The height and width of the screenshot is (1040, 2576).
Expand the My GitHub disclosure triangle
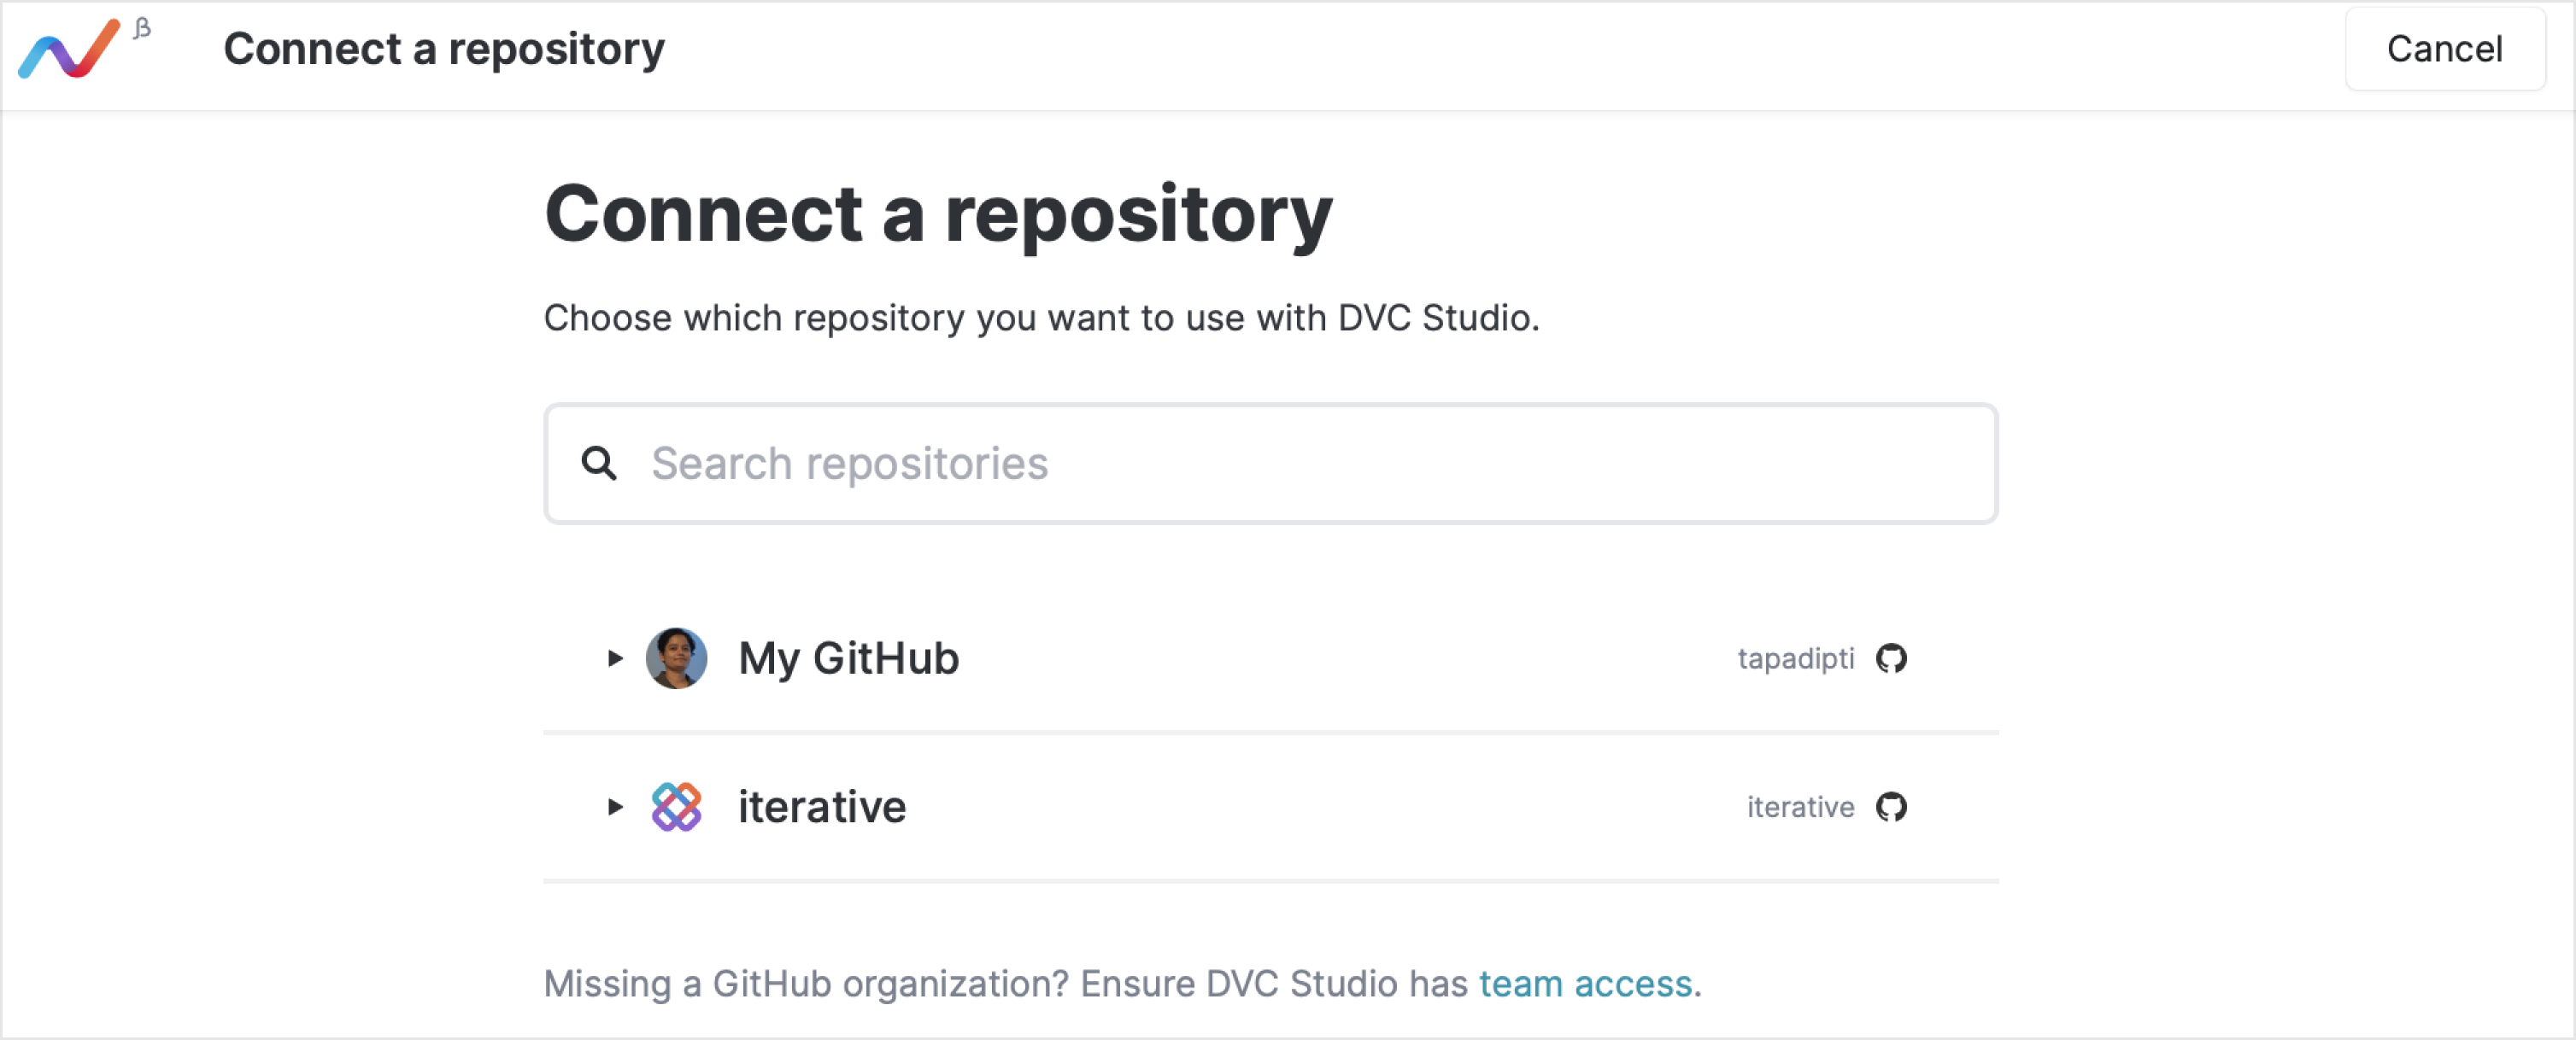coord(615,658)
